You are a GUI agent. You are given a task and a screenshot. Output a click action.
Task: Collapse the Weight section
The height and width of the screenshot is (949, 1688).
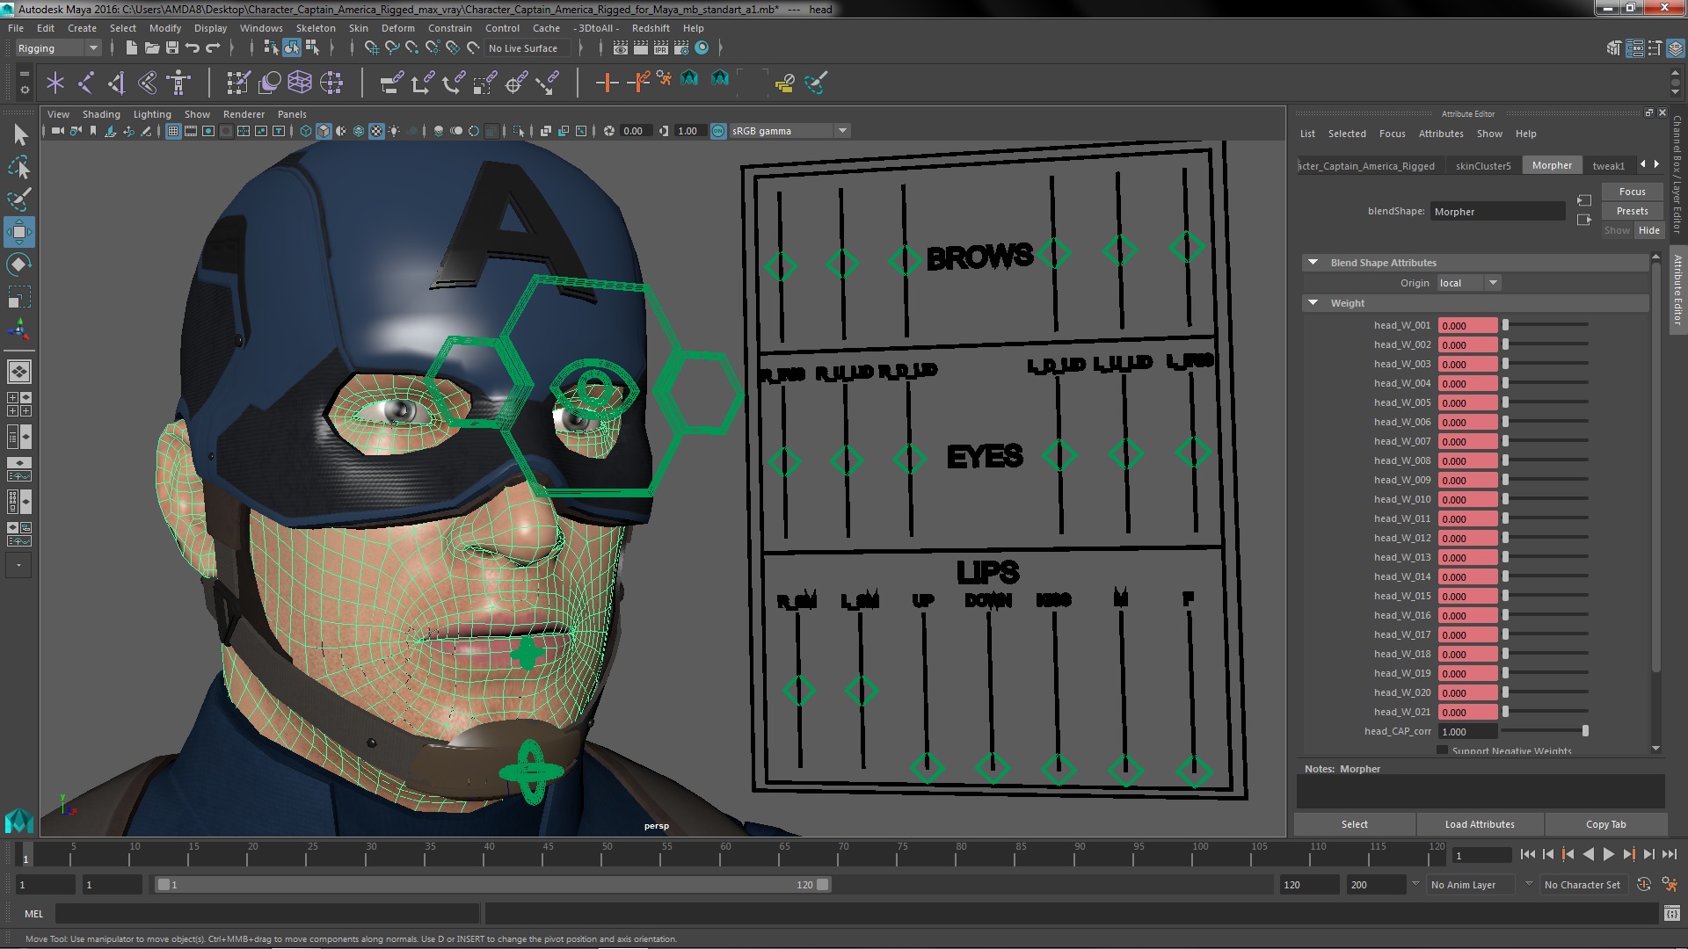[x=1313, y=302]
